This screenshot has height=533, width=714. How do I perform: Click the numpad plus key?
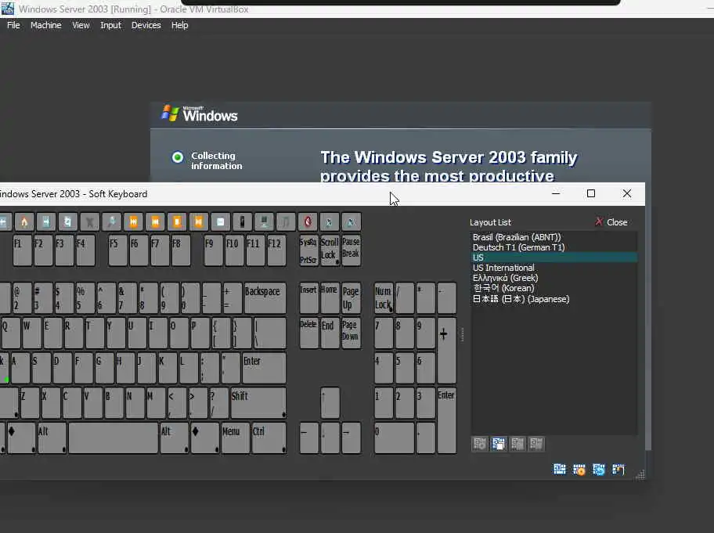point(447,350)
